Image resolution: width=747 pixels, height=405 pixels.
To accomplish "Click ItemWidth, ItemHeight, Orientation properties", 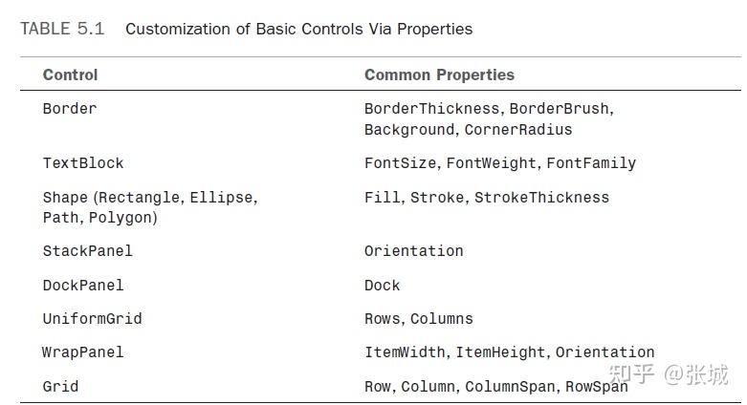I will [509, 352].
